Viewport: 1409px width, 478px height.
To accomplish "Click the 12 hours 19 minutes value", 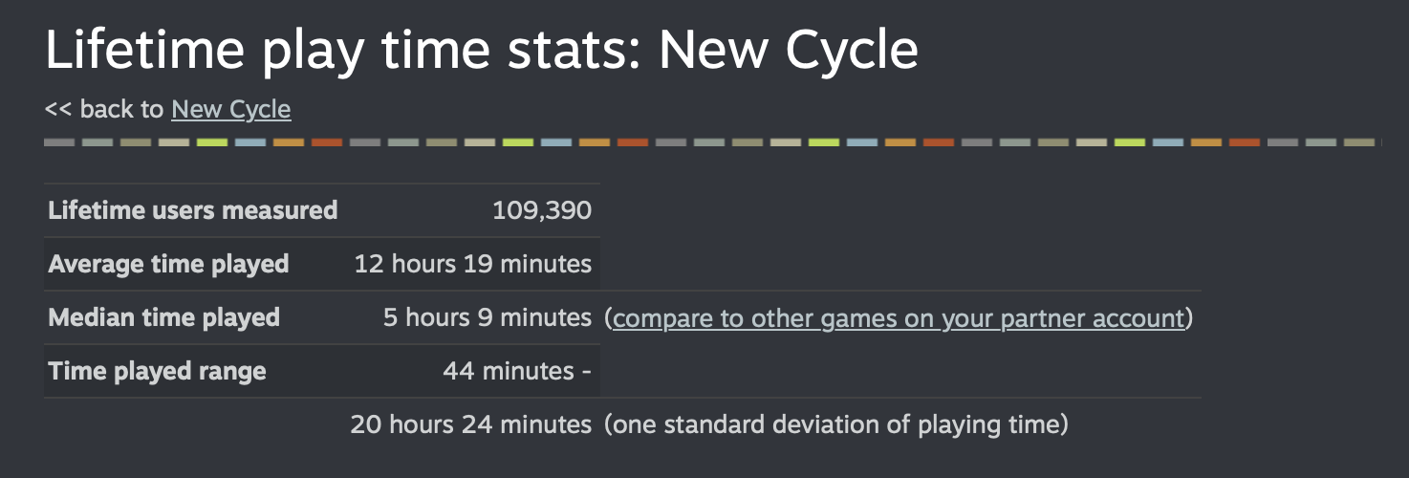I will pos(472,264).
